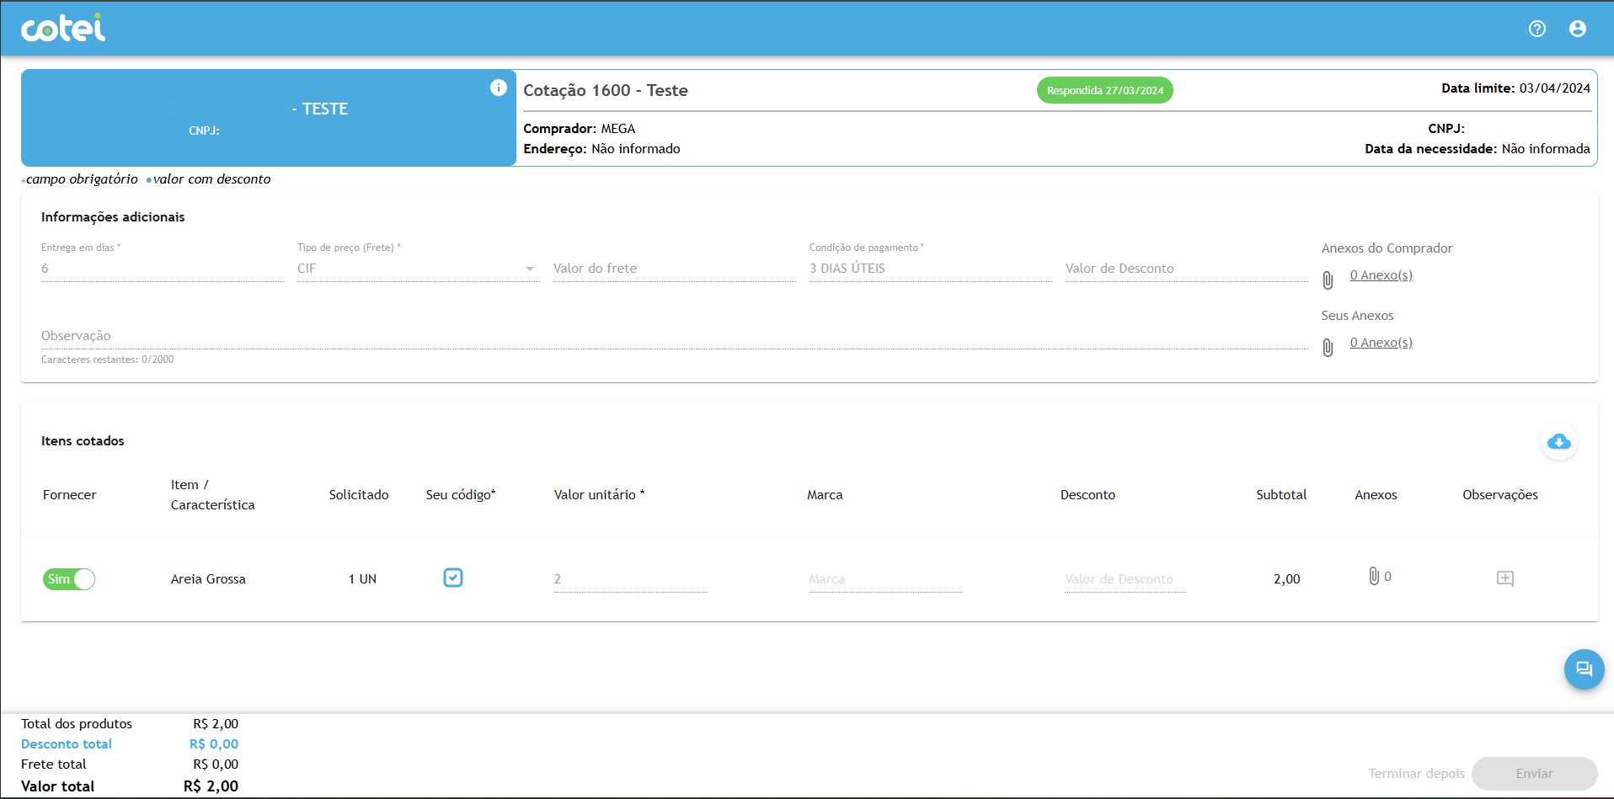Click the Enviar button
1614x799 pixels.
[1534, 773]
